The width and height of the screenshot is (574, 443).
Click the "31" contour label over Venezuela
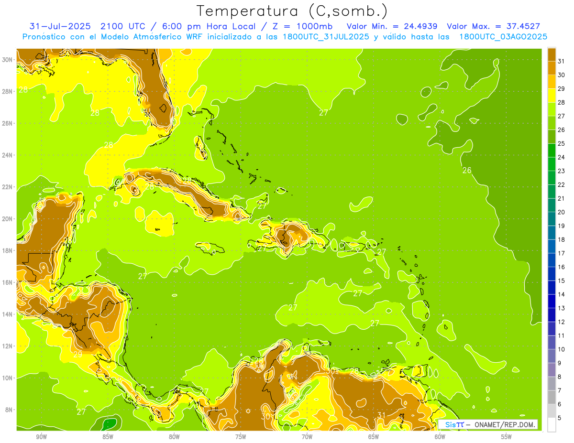(381, 415)
